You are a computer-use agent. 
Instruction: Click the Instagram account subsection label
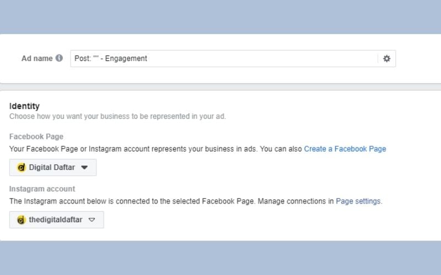[x=42, y=189]
